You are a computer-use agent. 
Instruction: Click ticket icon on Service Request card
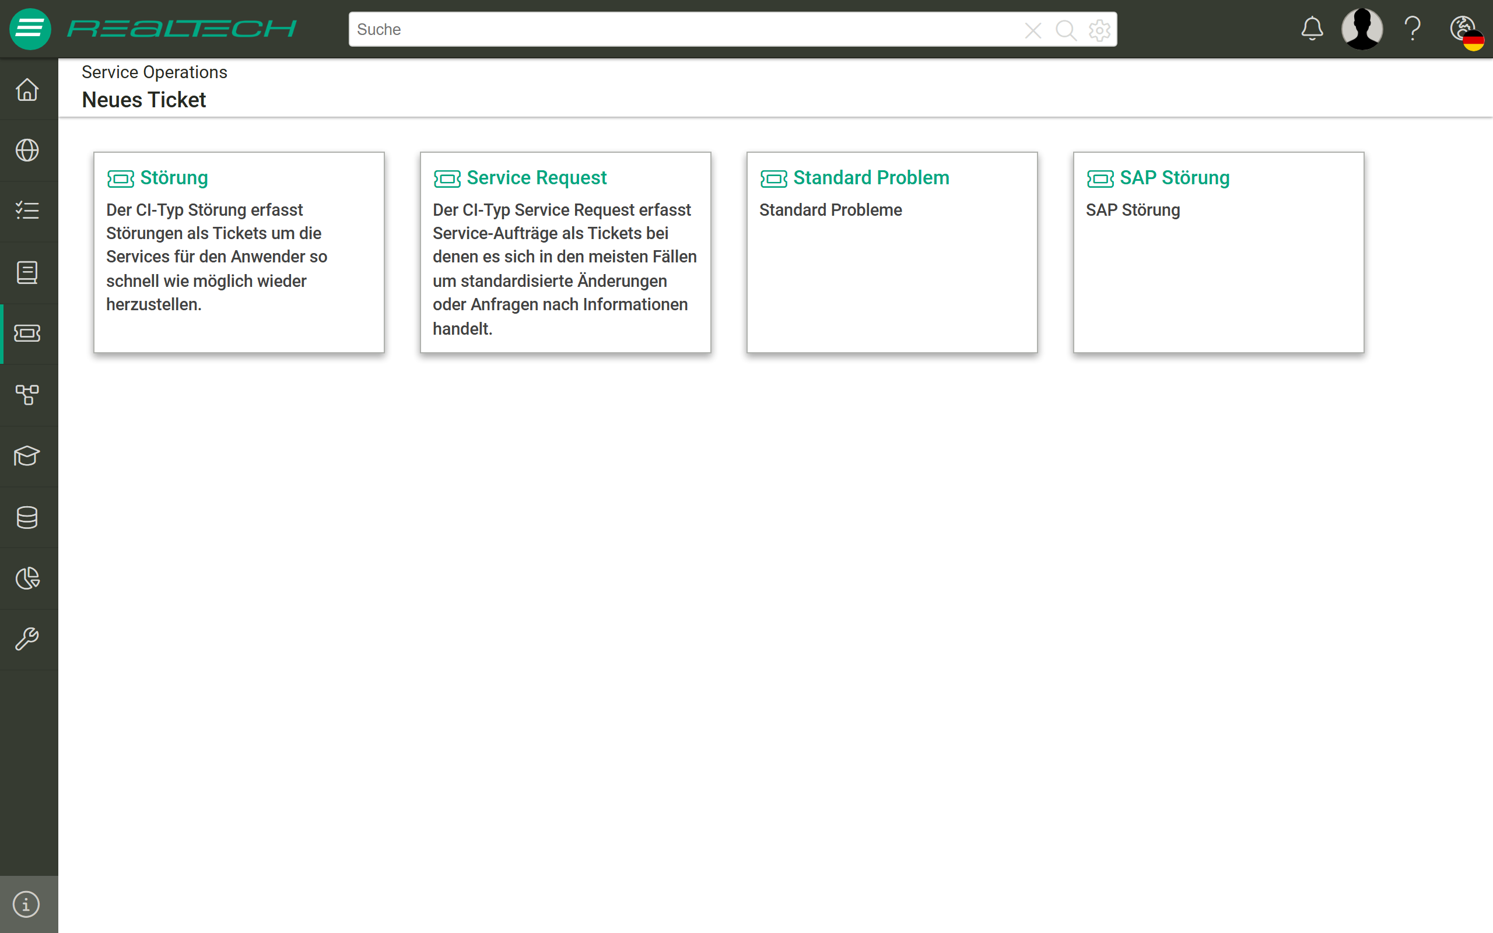[x=447, y=179]
